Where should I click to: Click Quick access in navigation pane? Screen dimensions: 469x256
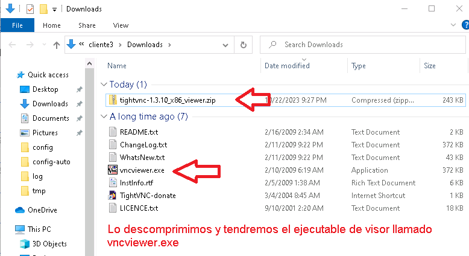click(x=48, y=75)
